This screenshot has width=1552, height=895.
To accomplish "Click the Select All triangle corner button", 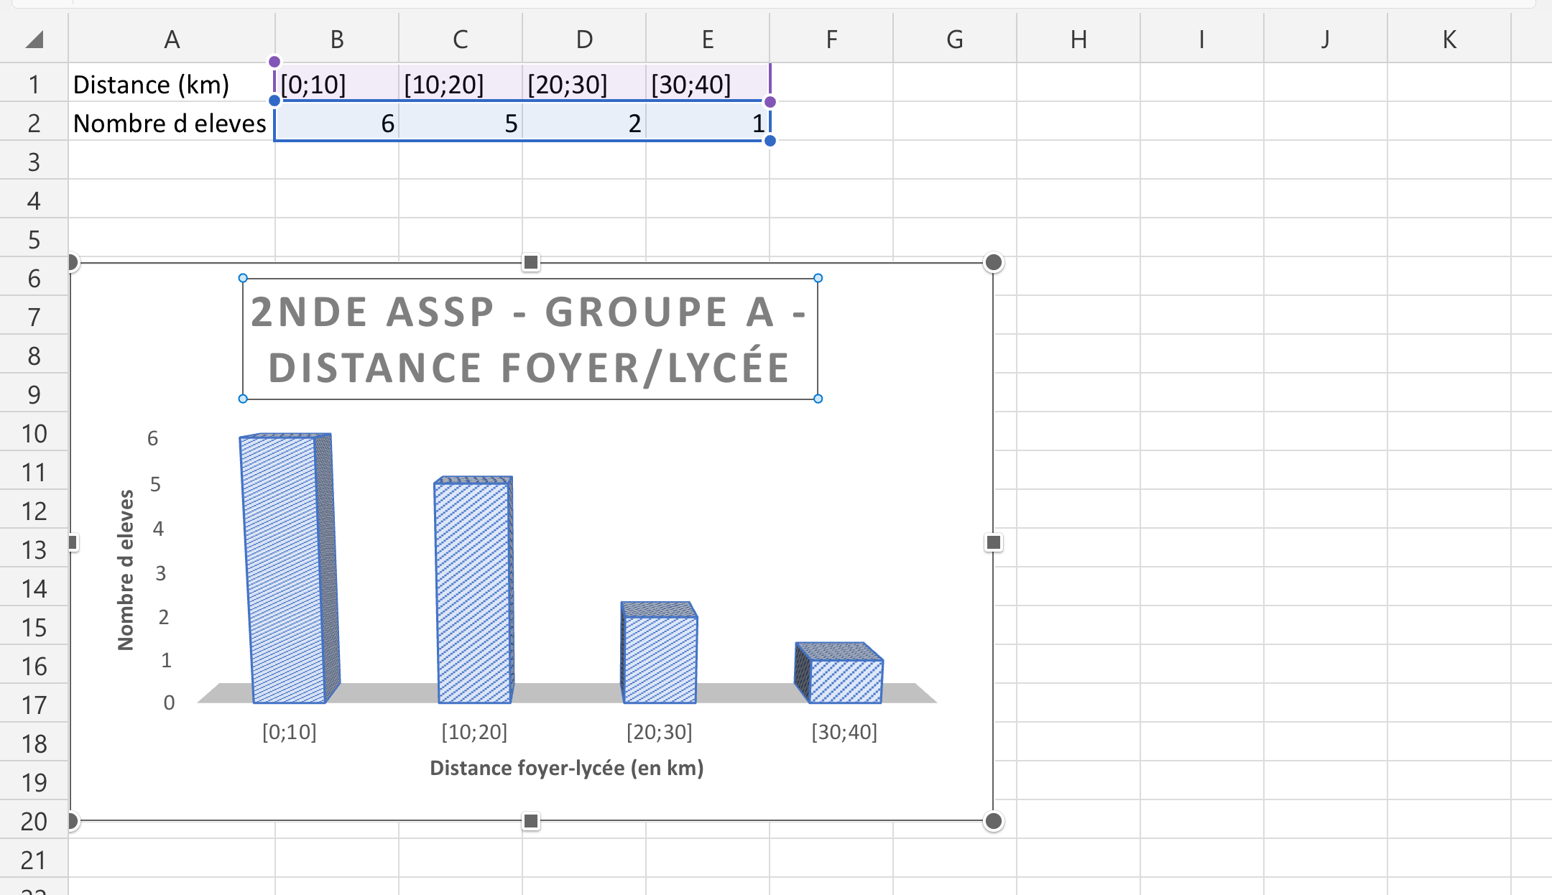I will coord(32,39).
